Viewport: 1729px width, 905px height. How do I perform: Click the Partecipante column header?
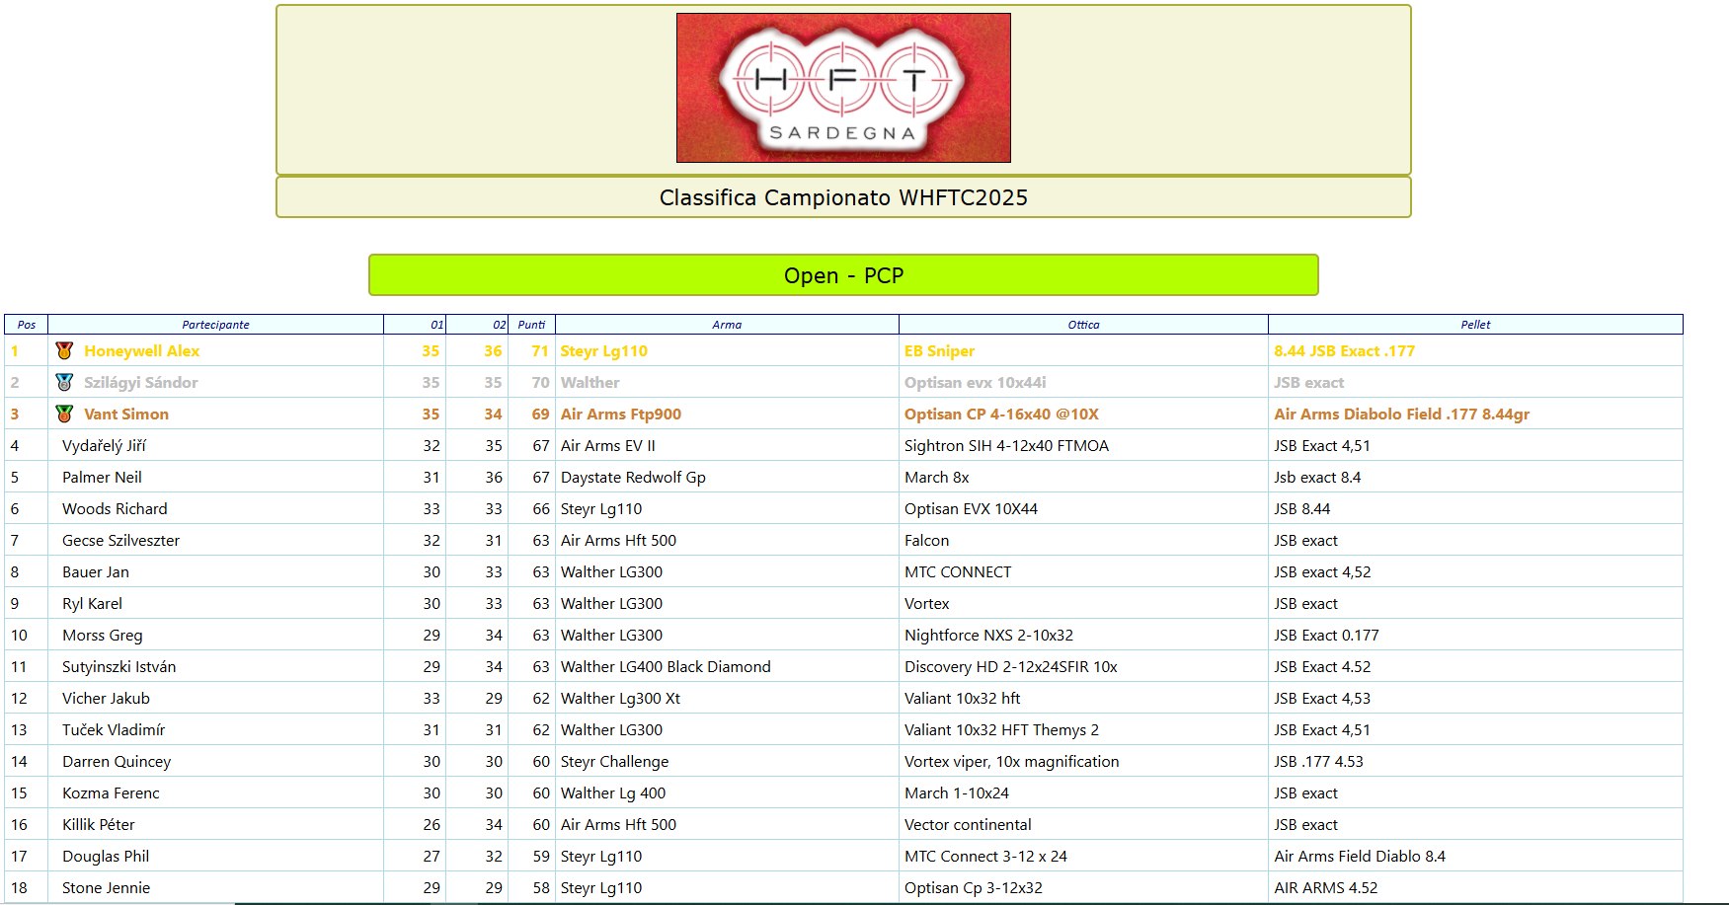click(x=215, y=325)
